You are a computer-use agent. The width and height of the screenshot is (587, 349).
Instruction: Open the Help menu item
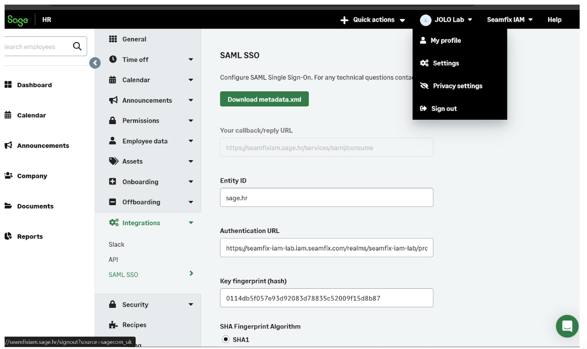pos(554,20)
